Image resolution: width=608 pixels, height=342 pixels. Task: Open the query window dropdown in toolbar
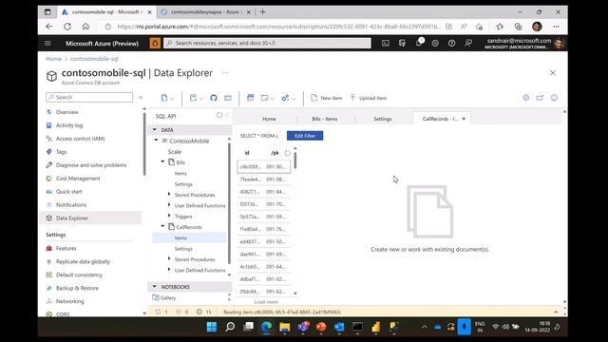pos(268,98)
